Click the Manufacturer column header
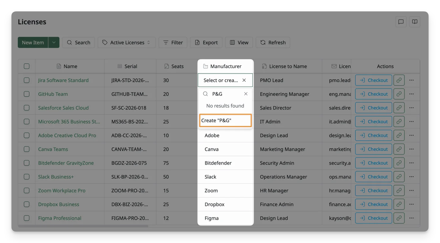The width and height of the screenshot is (440, 243). (x=226, y=66)
